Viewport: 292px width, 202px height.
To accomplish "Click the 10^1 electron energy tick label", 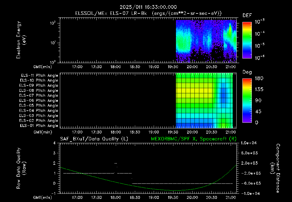I will tap(53, 43).
